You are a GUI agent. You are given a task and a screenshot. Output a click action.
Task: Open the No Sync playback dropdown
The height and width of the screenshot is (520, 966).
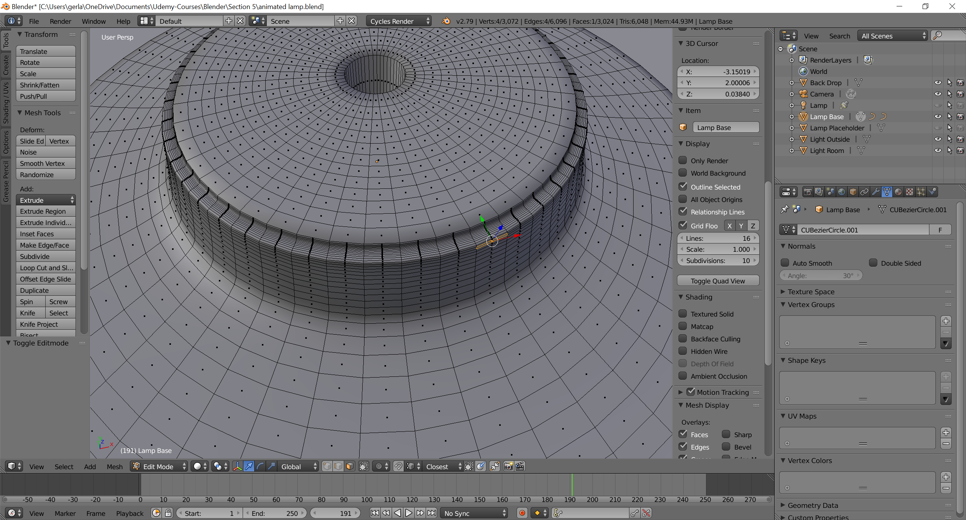(474, 513)
